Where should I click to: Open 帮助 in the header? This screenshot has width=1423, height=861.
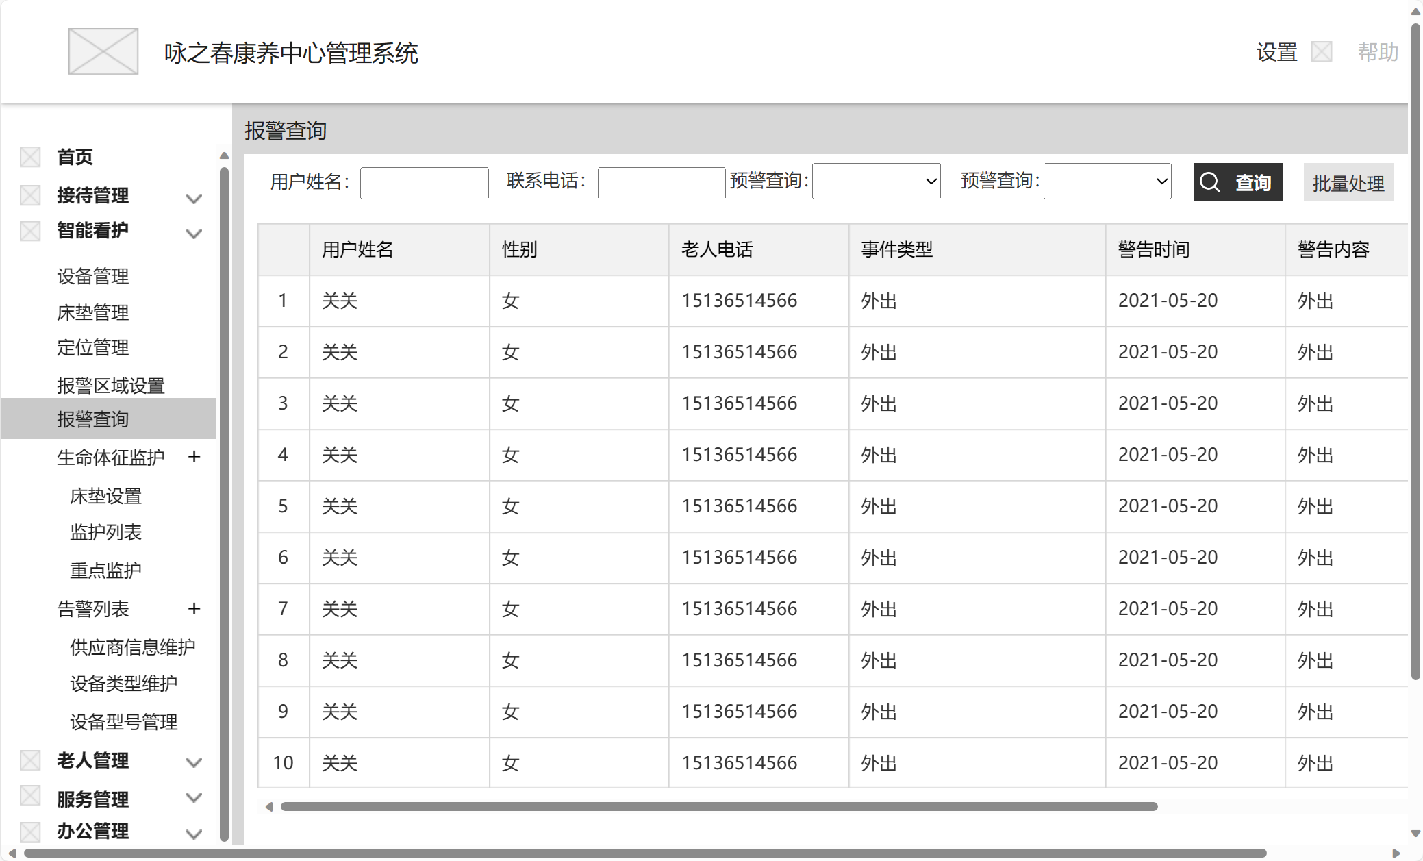[1378, 52]
